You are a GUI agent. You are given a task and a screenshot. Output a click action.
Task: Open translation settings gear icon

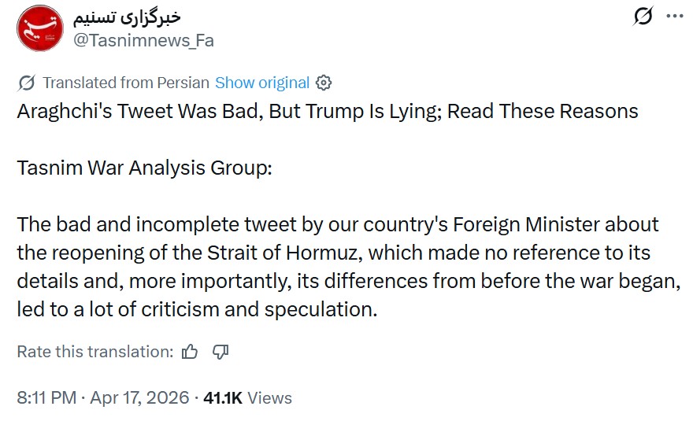coord(323,83)
